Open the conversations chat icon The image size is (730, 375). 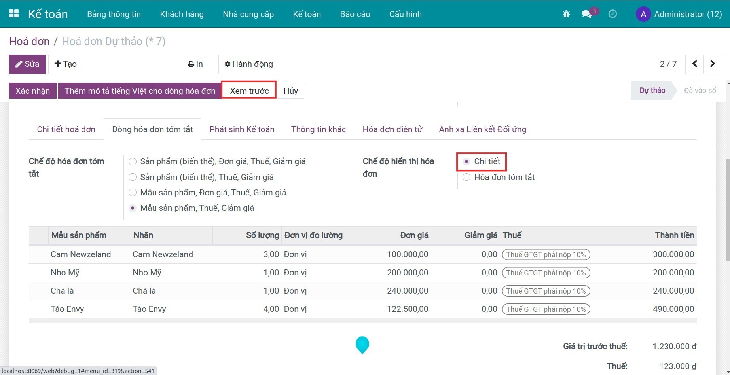coord(586,14)
